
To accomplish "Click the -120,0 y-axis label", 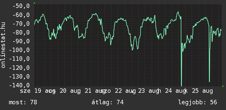I will pyautogui.click(x=19, y=68).
